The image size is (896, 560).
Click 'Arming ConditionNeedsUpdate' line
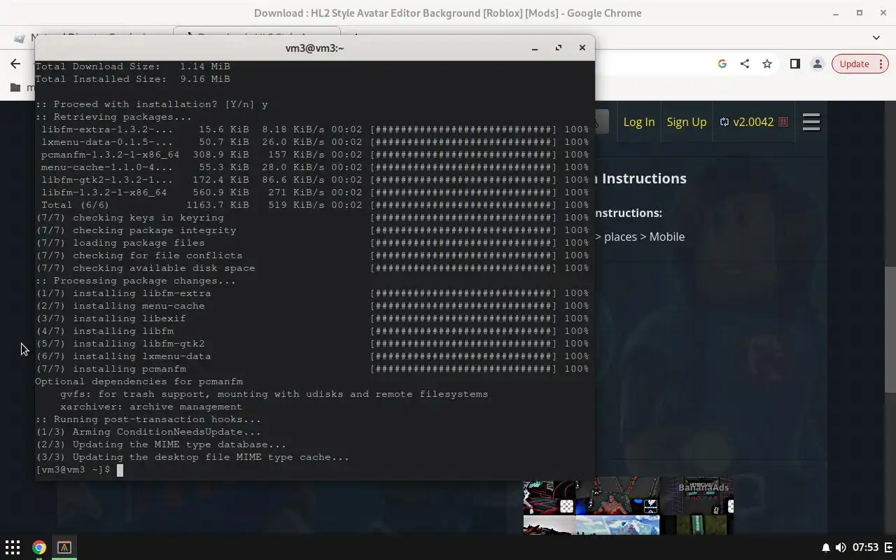point(148,432)
